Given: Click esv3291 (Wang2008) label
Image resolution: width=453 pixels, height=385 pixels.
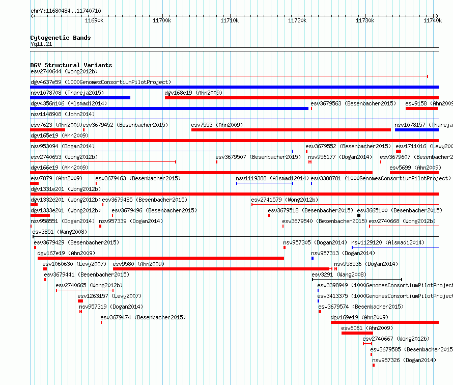Looking at the screenshot, I should point(339,274).
